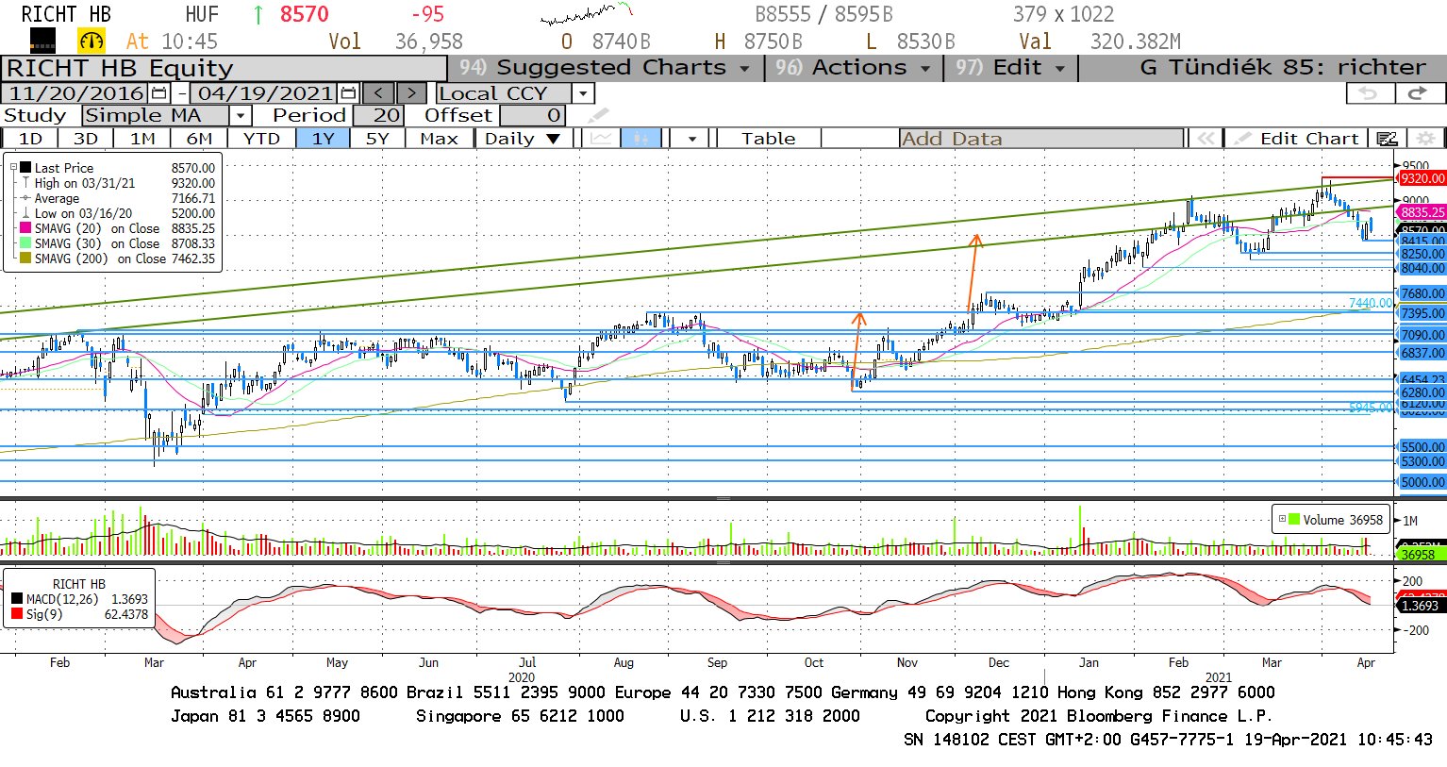Click the study pencil edit icon
1447x767 pixels.
tap(597, 116)
